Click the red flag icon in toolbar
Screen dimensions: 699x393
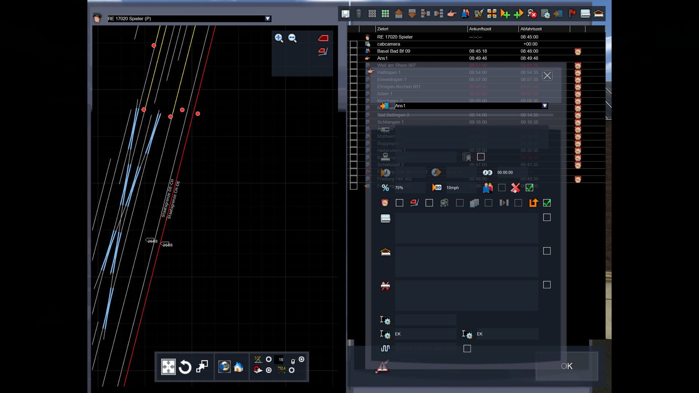coord(572,13)
